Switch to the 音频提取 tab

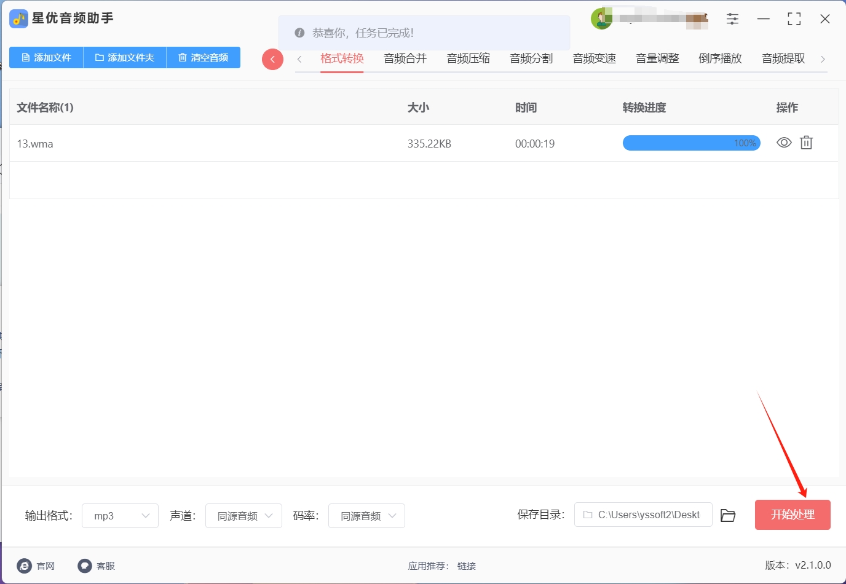click(783, 58)
